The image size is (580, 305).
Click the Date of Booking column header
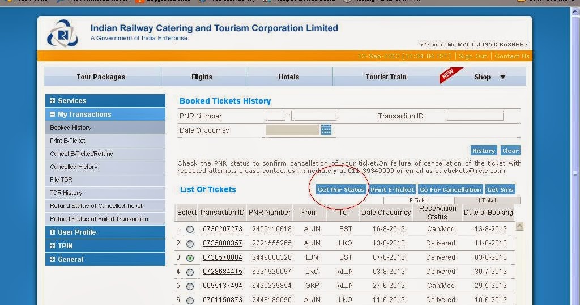coord(488,213)
